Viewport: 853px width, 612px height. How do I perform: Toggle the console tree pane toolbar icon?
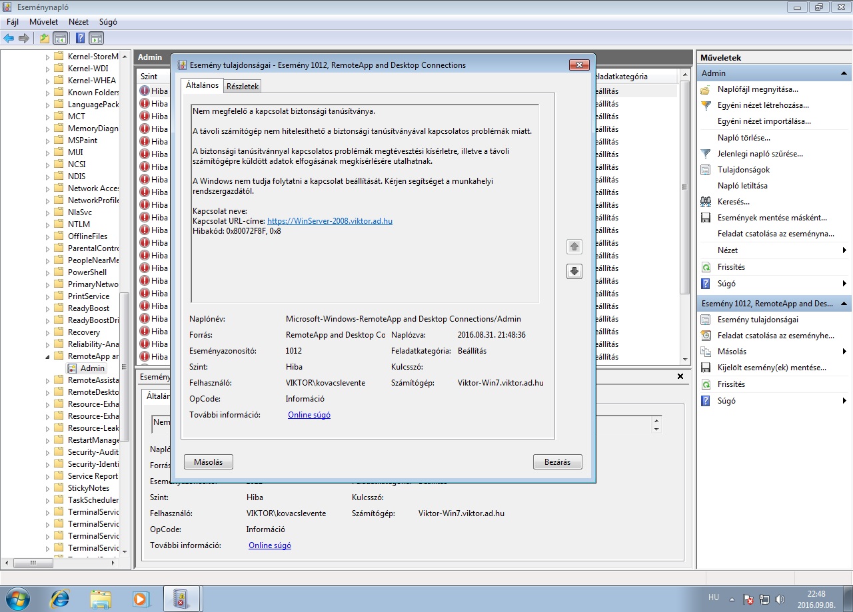coord(60,38)
